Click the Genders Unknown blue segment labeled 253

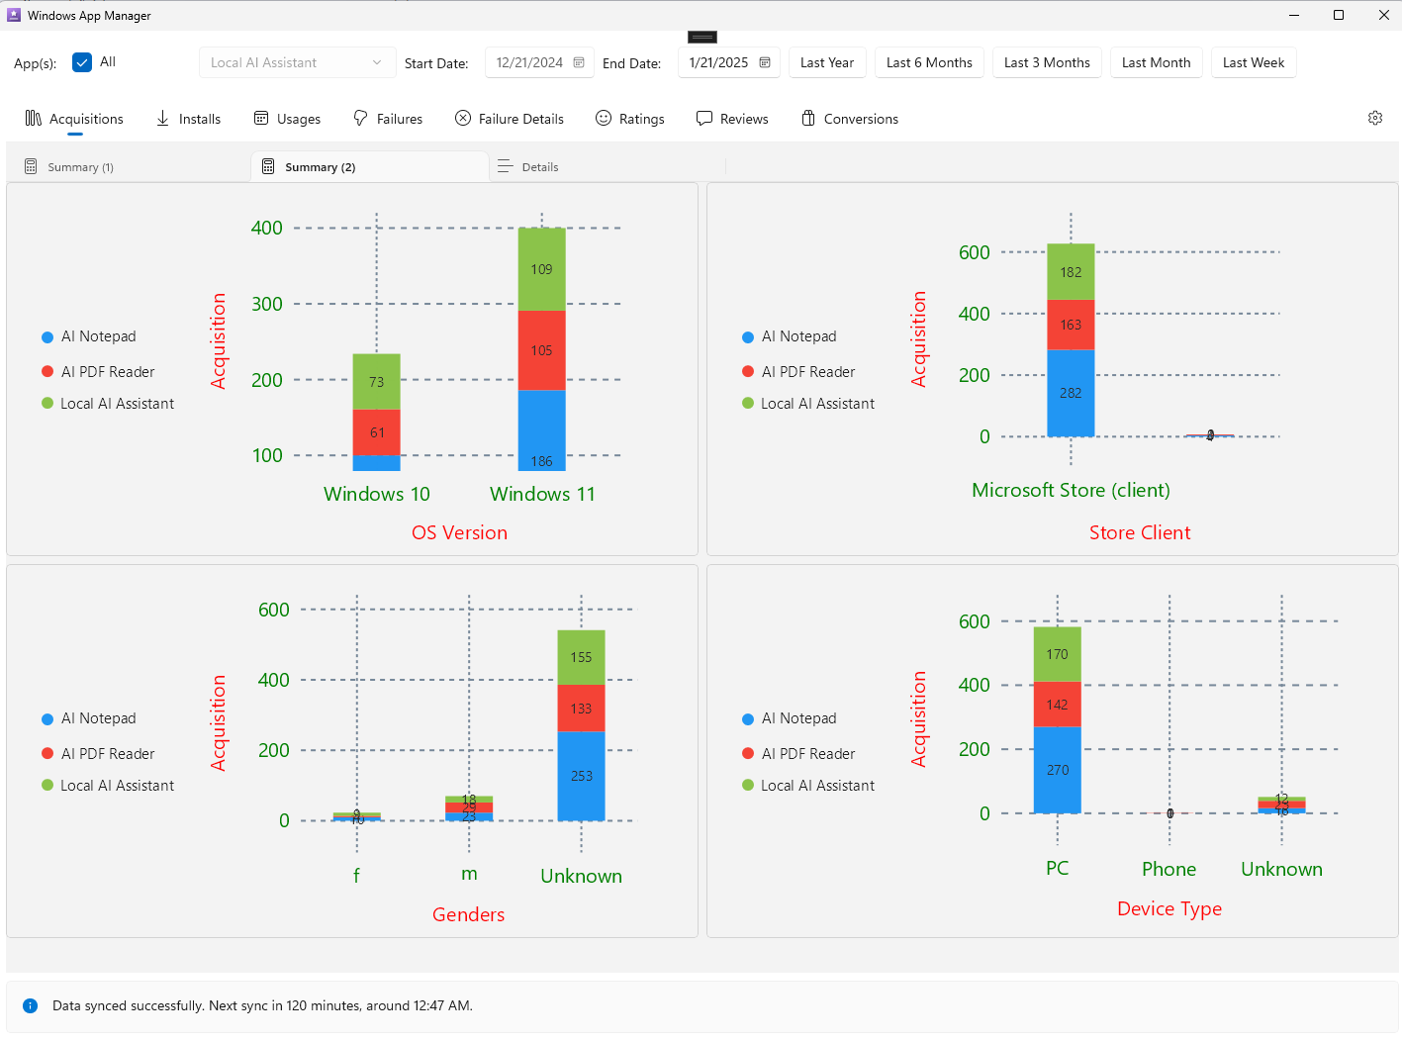[x=582, y=776]
